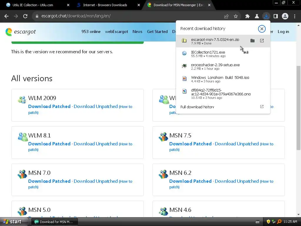Screen dimensions: 301x226
Task: Switch to Internet - Browsers Downloads tab
Action: [105, 5]
